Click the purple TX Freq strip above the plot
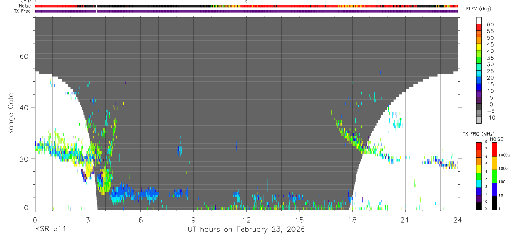The image size is (515, 238). (247, 11)
